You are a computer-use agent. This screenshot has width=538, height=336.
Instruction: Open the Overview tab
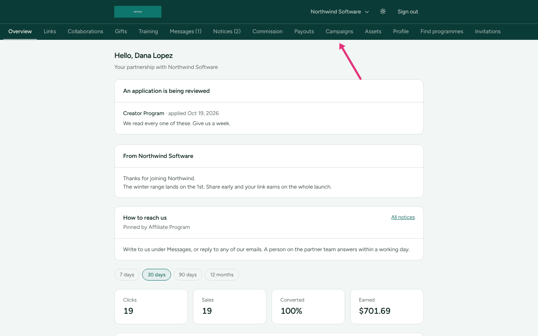click(20, 31)
